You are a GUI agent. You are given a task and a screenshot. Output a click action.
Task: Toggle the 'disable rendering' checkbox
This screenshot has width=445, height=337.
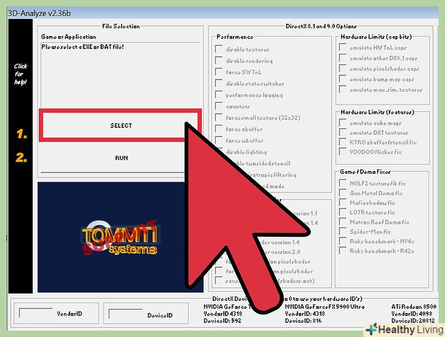click(219, 61)
